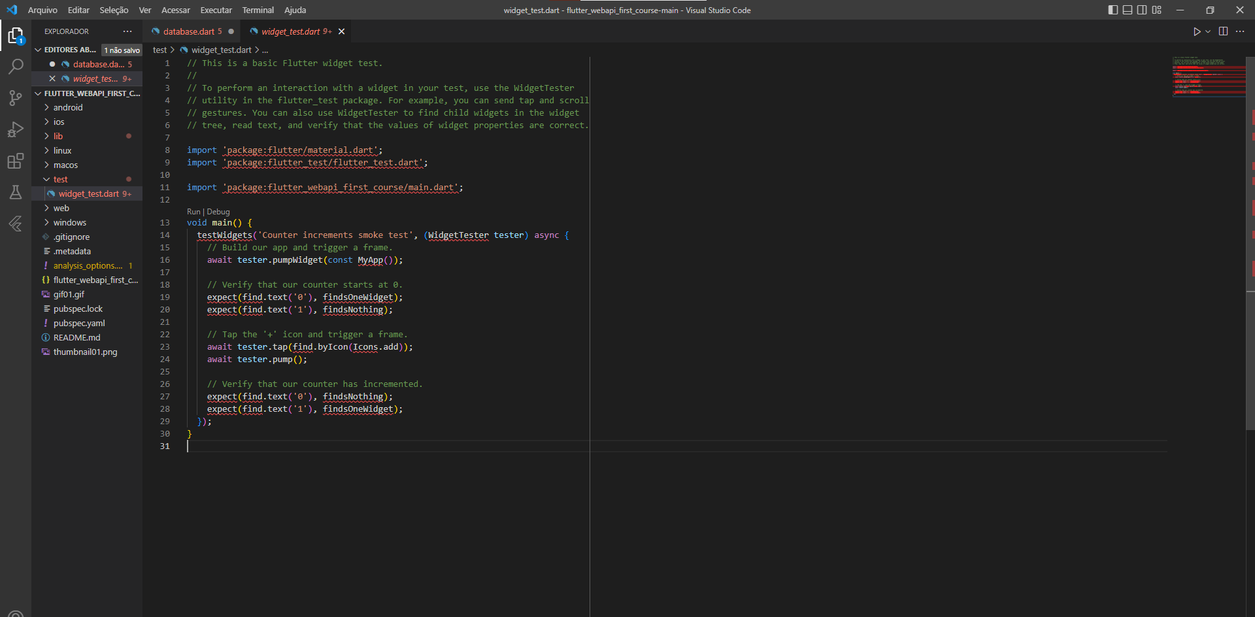Open the Testing flask view

[x=16, y=192]
